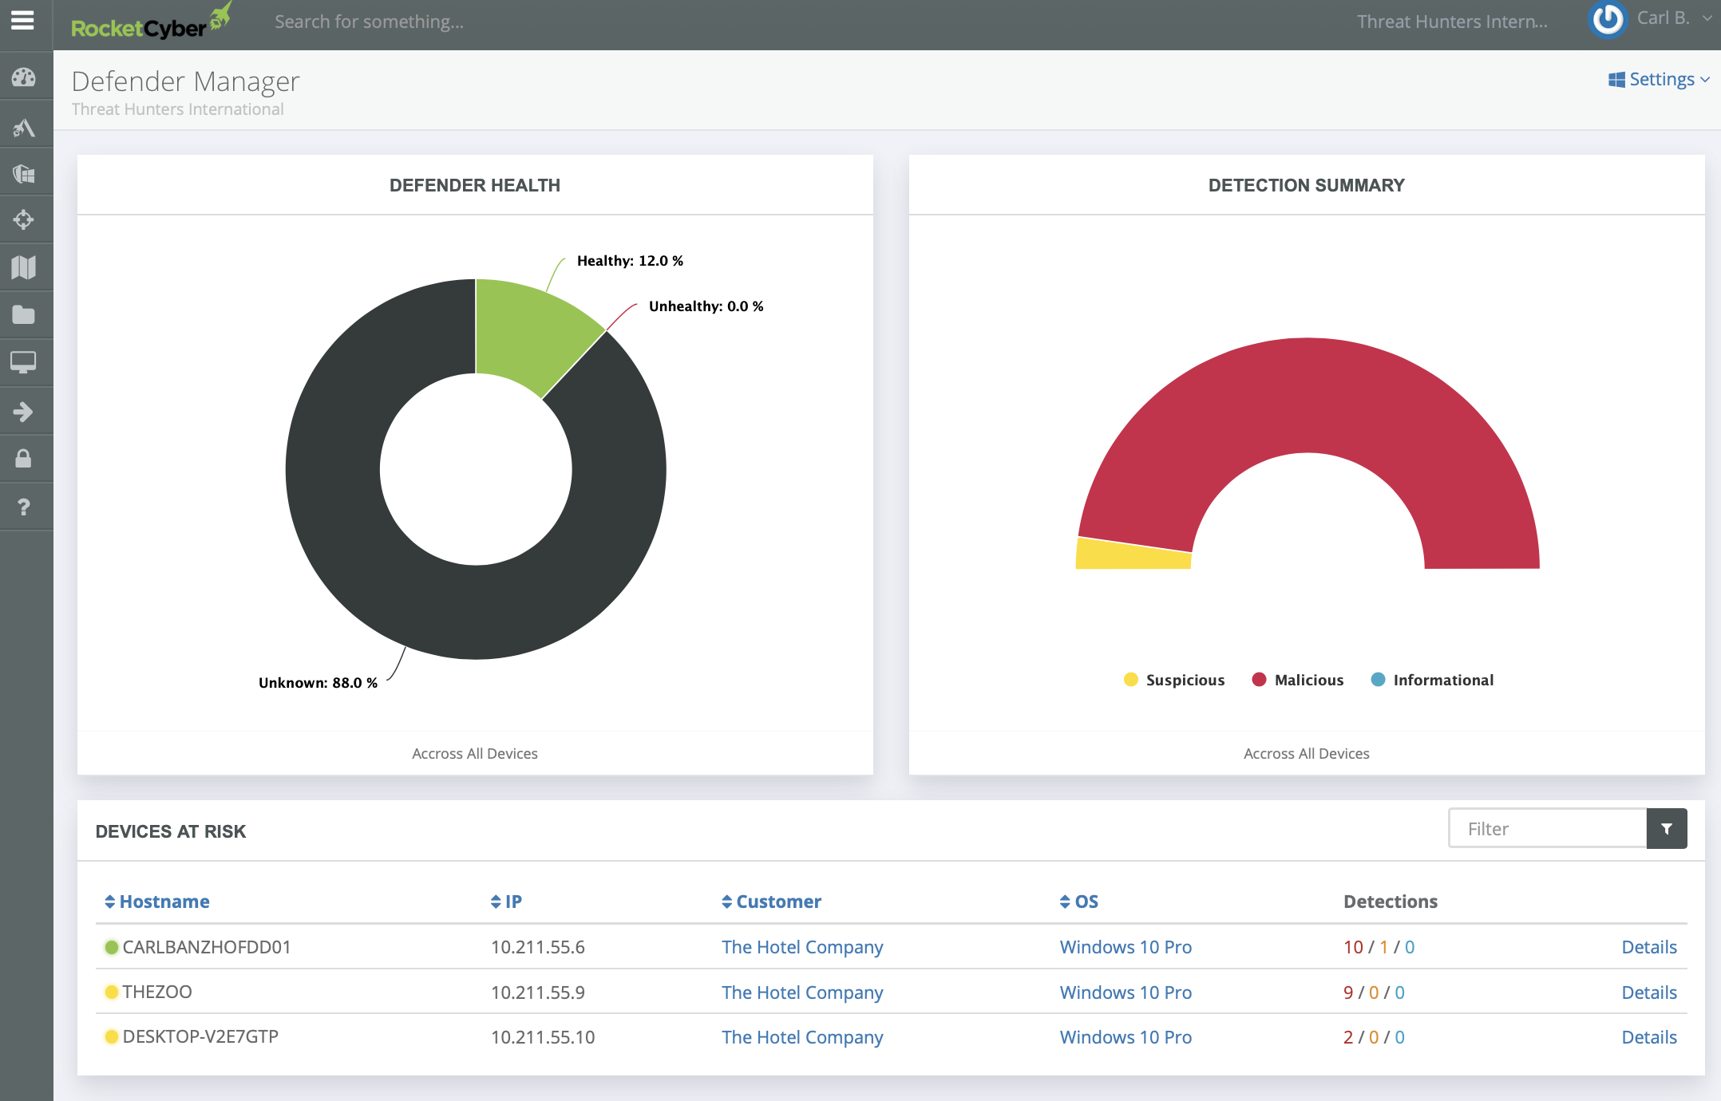Open the shield defender icon in sidebar
The image size is (1721, 1101).
pyautogui.click(x=24, y=173)
